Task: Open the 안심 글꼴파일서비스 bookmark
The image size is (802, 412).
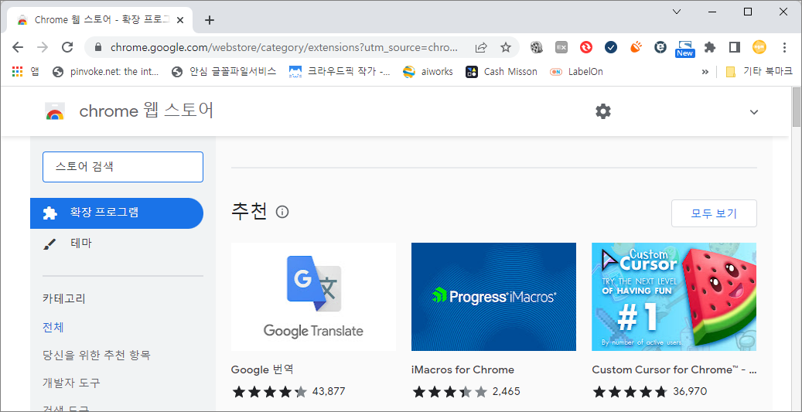Action: tap(224, 72)
